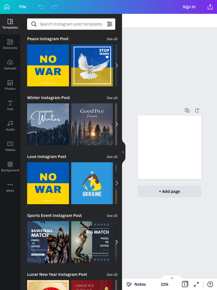
Task: Add a new page using the plus-page icon
Action: click(x=197, y=110)
